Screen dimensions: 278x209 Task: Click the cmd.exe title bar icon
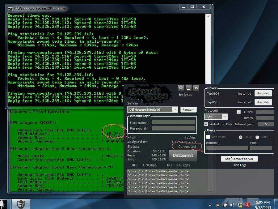10,9
